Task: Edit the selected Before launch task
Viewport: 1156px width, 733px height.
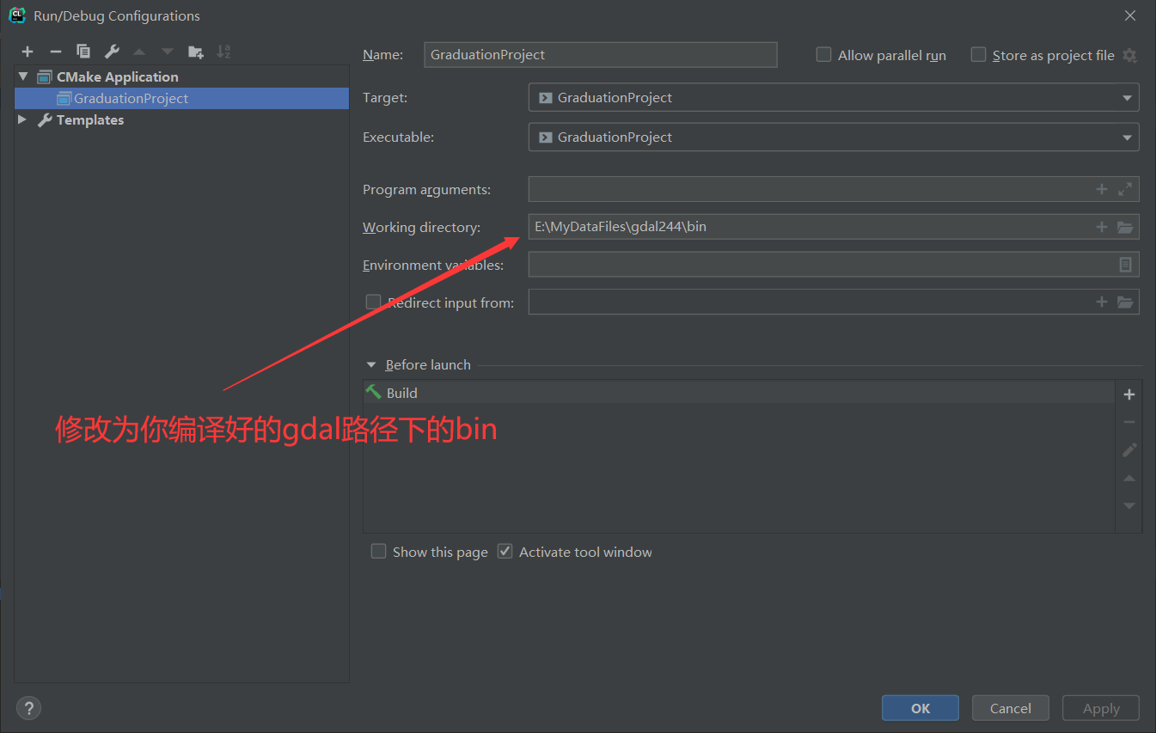Action: point(1129,449)
